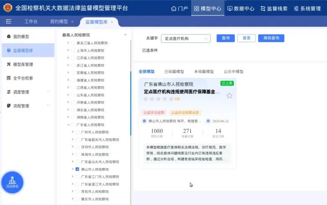Check the 安徽省人民检察院 checkbox

pos(73,73)
